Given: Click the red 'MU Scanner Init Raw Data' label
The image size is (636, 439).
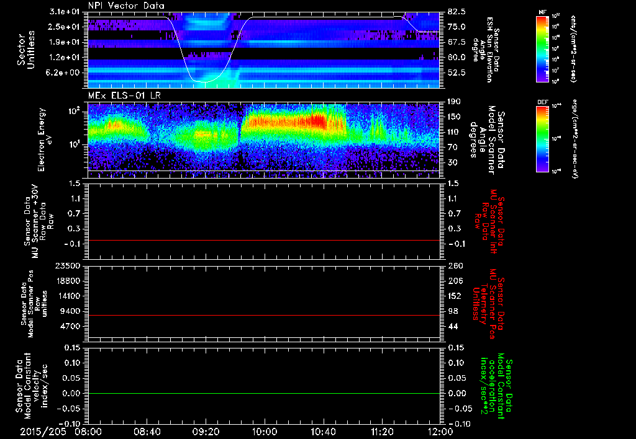Looking at the screenshot, I should pyautogui.click(x=489, y=221).
